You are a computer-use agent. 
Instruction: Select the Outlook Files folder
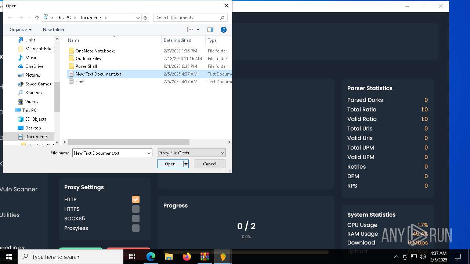[88, 59]
